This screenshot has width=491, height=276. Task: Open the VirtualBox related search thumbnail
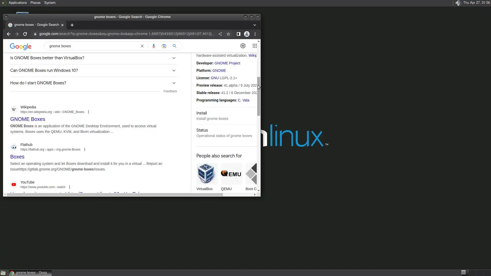pos(207,174)
